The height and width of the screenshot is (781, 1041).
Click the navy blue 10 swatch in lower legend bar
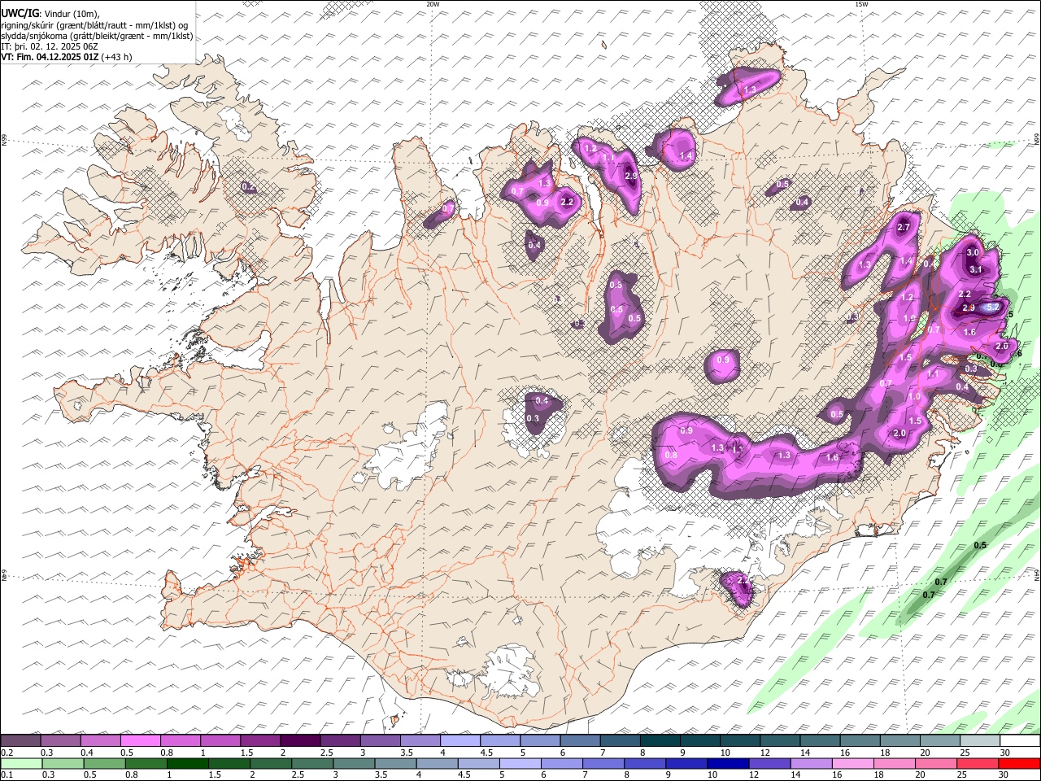727,764
